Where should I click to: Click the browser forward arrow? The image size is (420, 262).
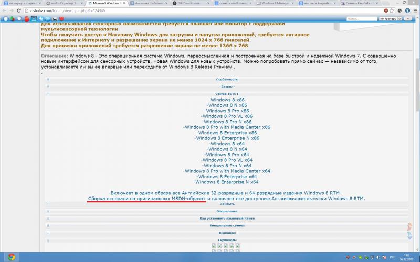click(12, 10)
